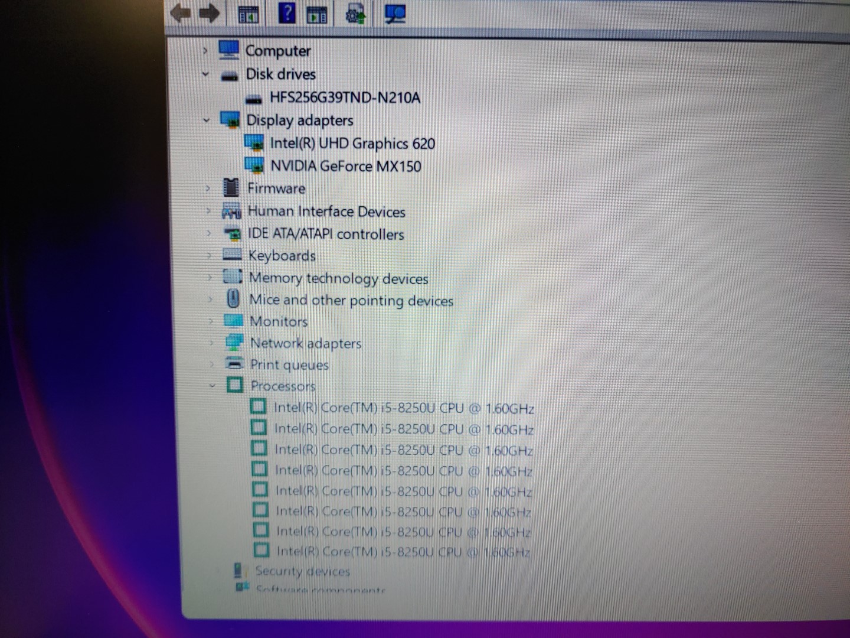Select 'Mice and other pointing devices' label
The height and width of the screenshot is (638, 850).
(x=351, y=300)
